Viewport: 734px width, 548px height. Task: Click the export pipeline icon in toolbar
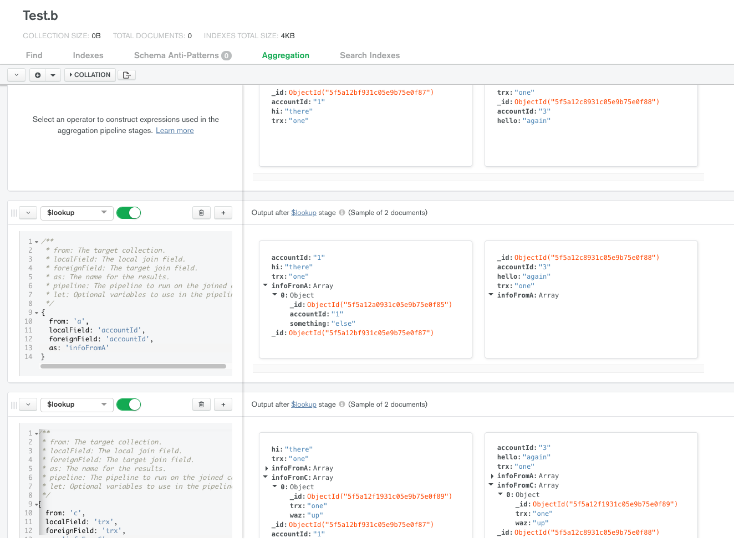click(x=126, y=75)
